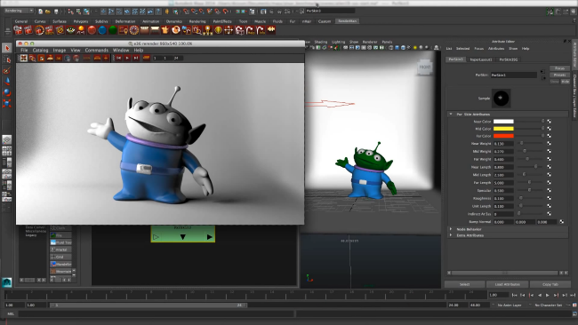Click the yellow Mid Color swatch
The image size is (578, 325).
point(503,129)
